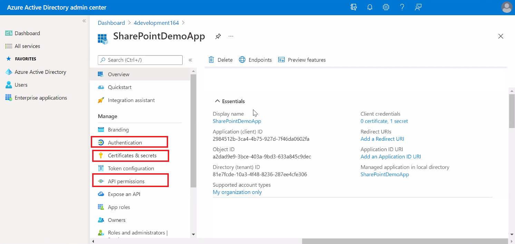Open Certificates & secrets menu item

coord(132,156)
